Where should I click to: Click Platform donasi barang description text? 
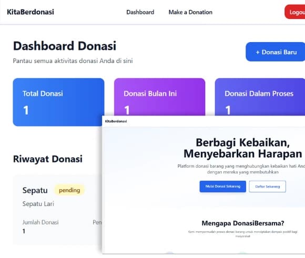click(x=241, y=169)
